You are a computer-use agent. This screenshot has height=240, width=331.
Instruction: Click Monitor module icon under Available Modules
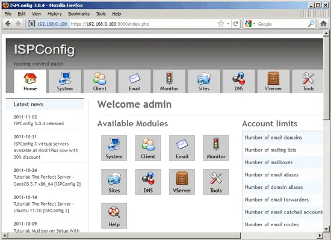(x=215, y=148)
